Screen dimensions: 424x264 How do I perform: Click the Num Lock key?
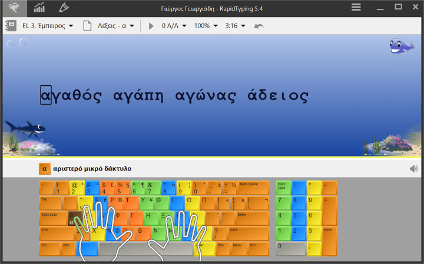click(283, 188)
